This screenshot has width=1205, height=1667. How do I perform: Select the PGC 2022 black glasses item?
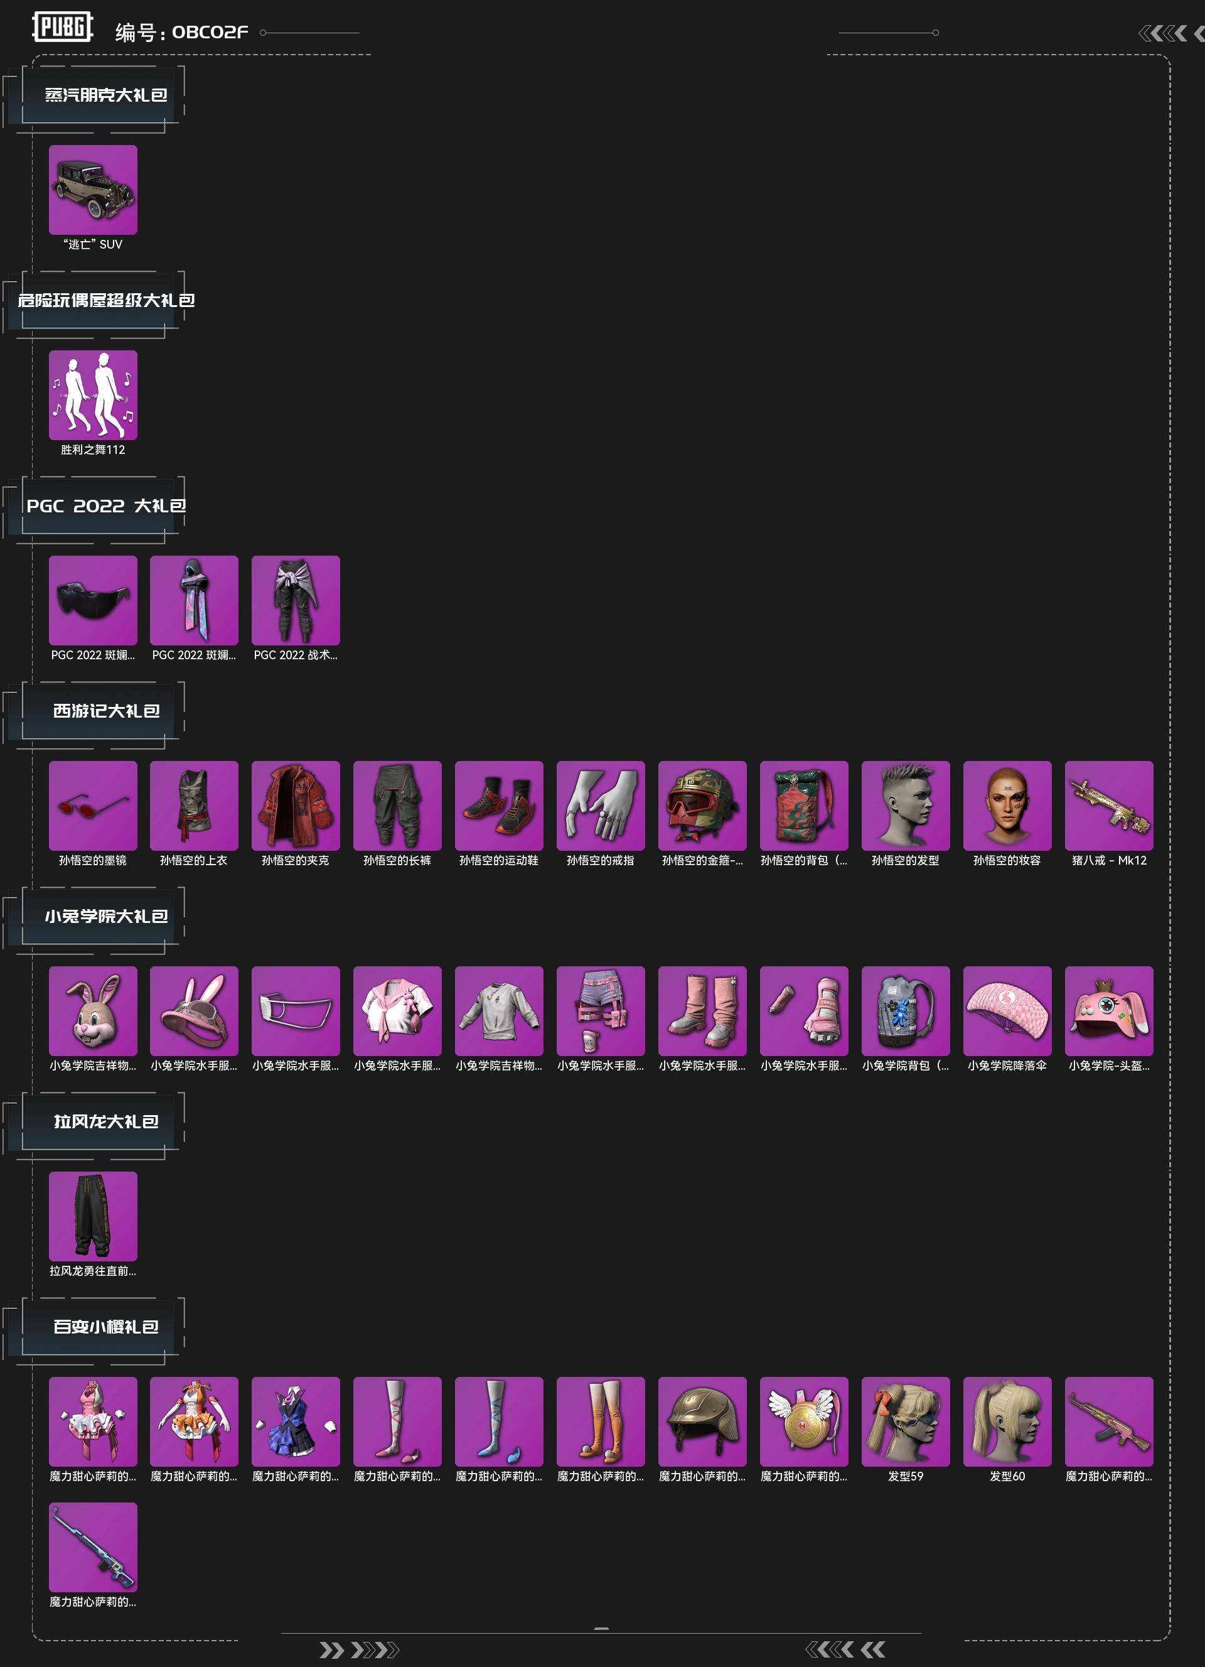93,600
